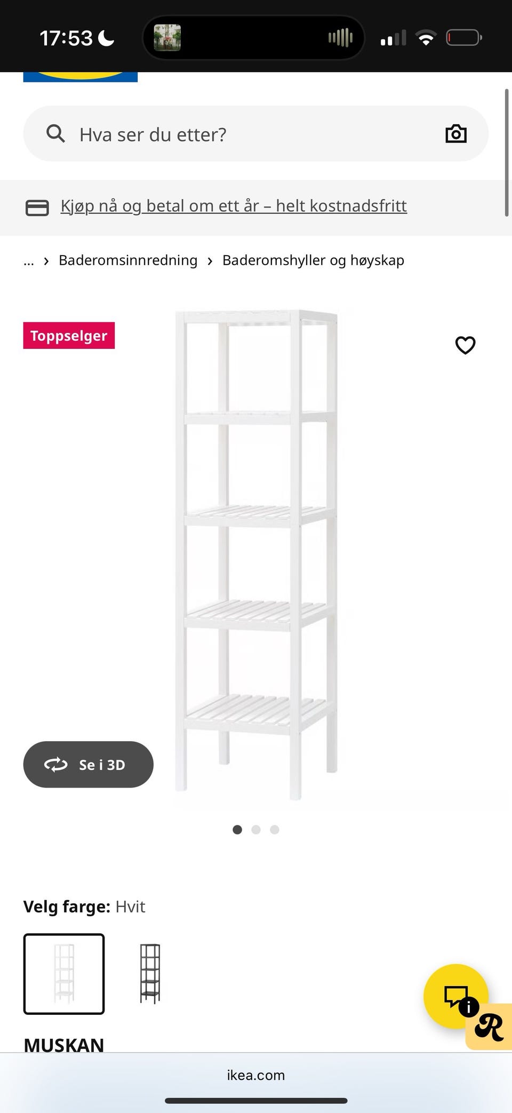
Task: Expand the collapsed breadcrumb ellipsis
Action: point(29,261)
